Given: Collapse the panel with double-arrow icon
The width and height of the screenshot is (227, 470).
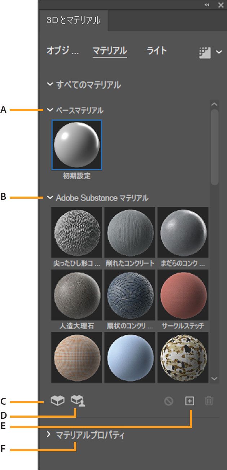Looking at the screenshot, I should [x=207, y=5].
